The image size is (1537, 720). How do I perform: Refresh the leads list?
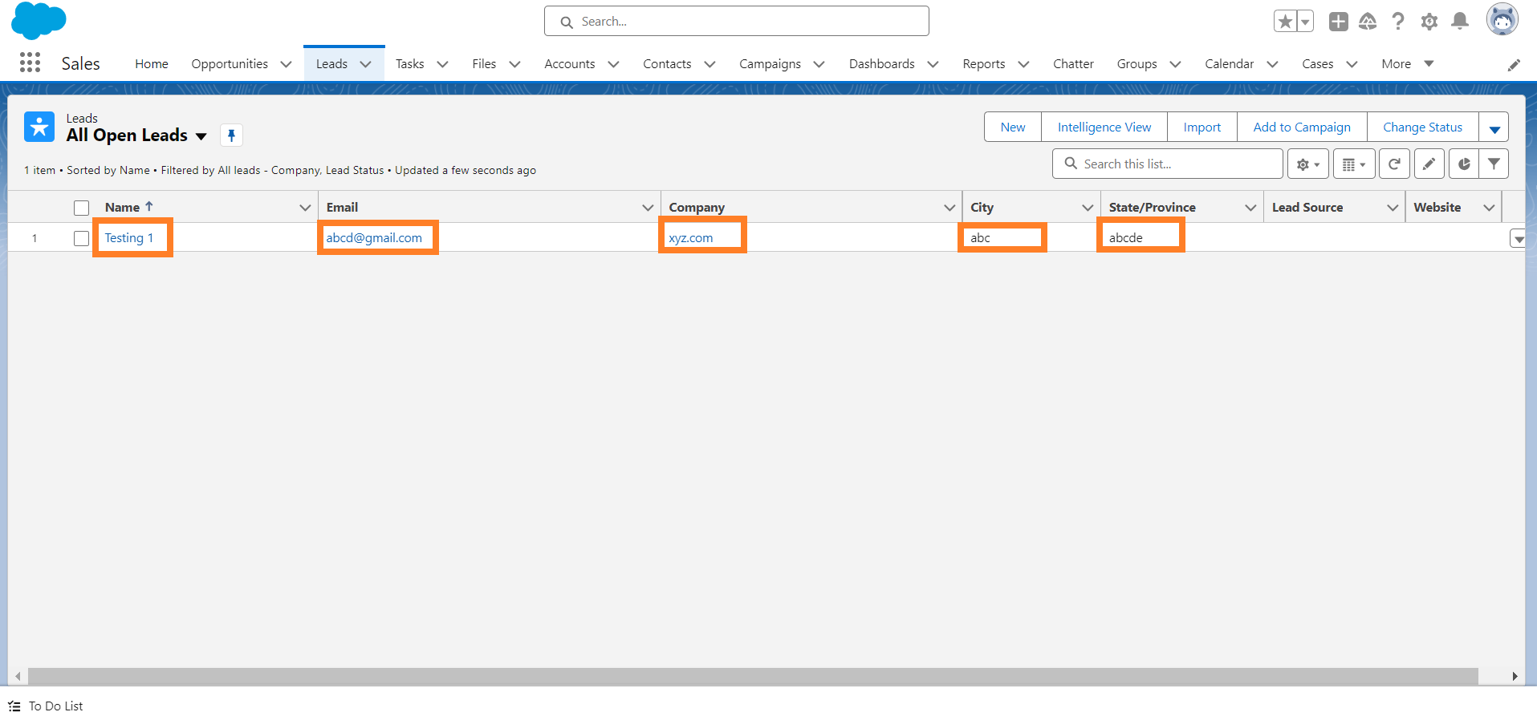click(1394, 164)
